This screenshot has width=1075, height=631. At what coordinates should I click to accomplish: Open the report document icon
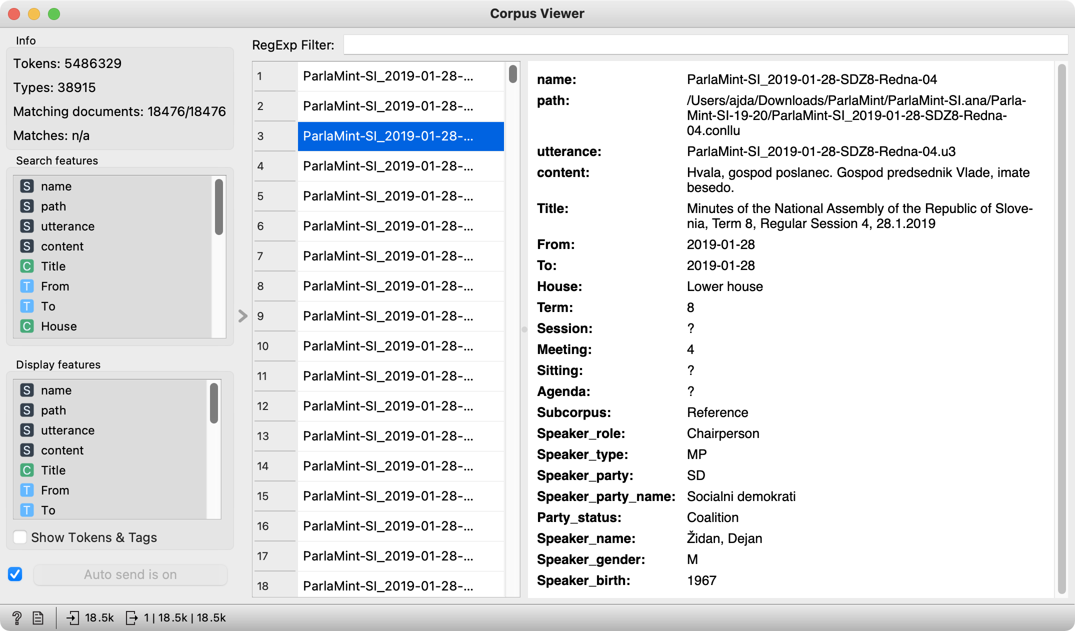pos(38,618)
